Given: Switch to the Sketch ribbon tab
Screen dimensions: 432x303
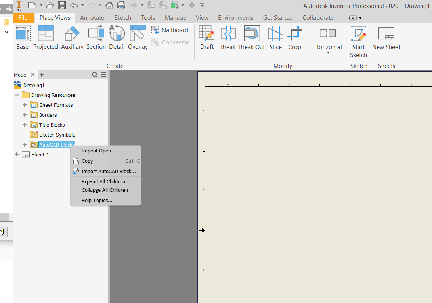Looking at the screenshot, I should (x=122, y=17).
